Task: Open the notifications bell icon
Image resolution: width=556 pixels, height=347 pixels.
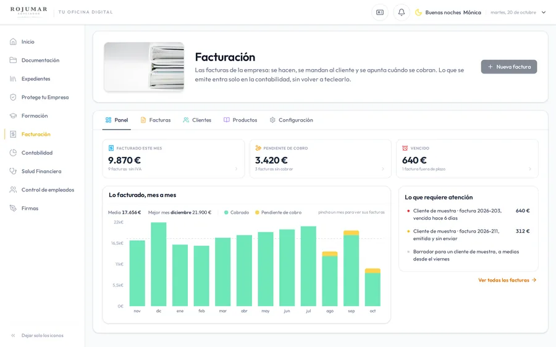Action: pyautogui.click(x=402, y=12)
